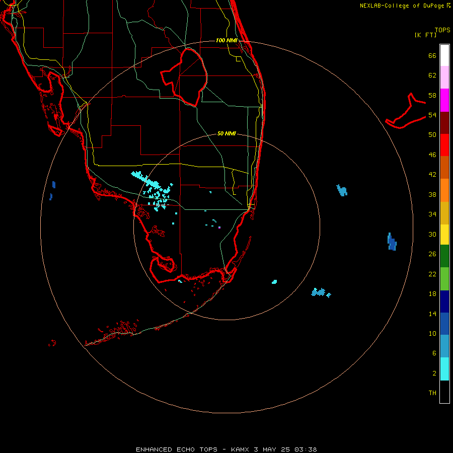453x453 pixels.
Task: Click the 10 legend value
Action: pyautogui.click(x=432, y=333)
